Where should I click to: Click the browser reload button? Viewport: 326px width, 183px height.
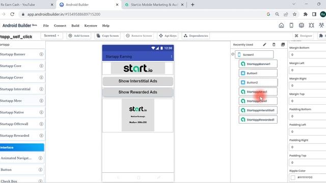tap(12, 14)
